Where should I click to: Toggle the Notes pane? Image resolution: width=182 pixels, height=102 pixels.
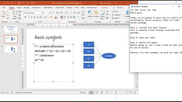pyautogui.click(x=83, y=93)
